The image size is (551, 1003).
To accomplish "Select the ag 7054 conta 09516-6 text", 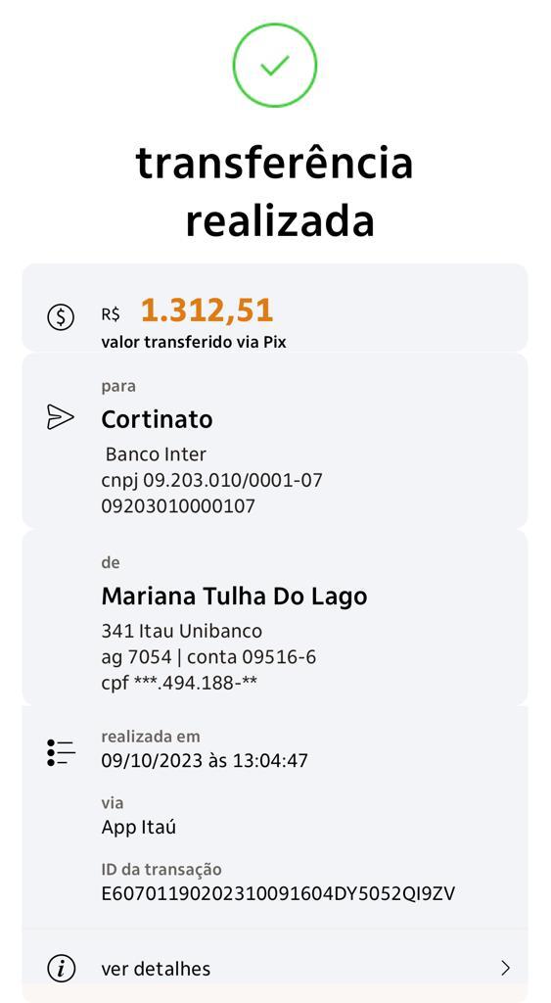I will coord(208,657).
